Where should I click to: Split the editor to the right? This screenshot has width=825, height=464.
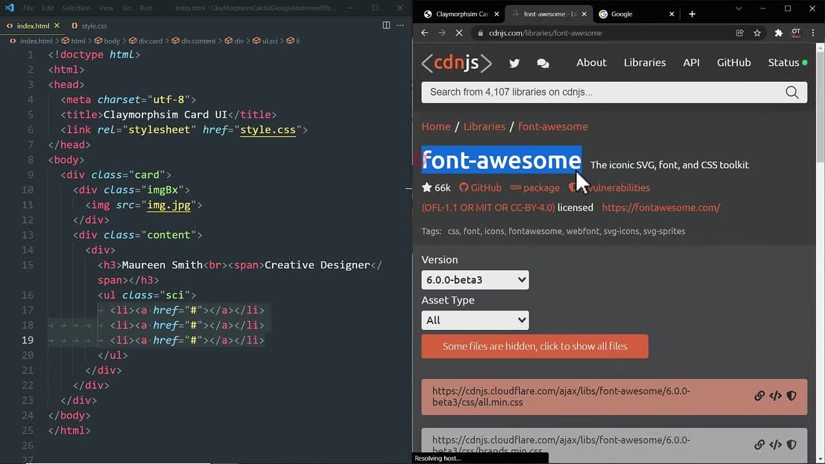(x=386, y=25)
